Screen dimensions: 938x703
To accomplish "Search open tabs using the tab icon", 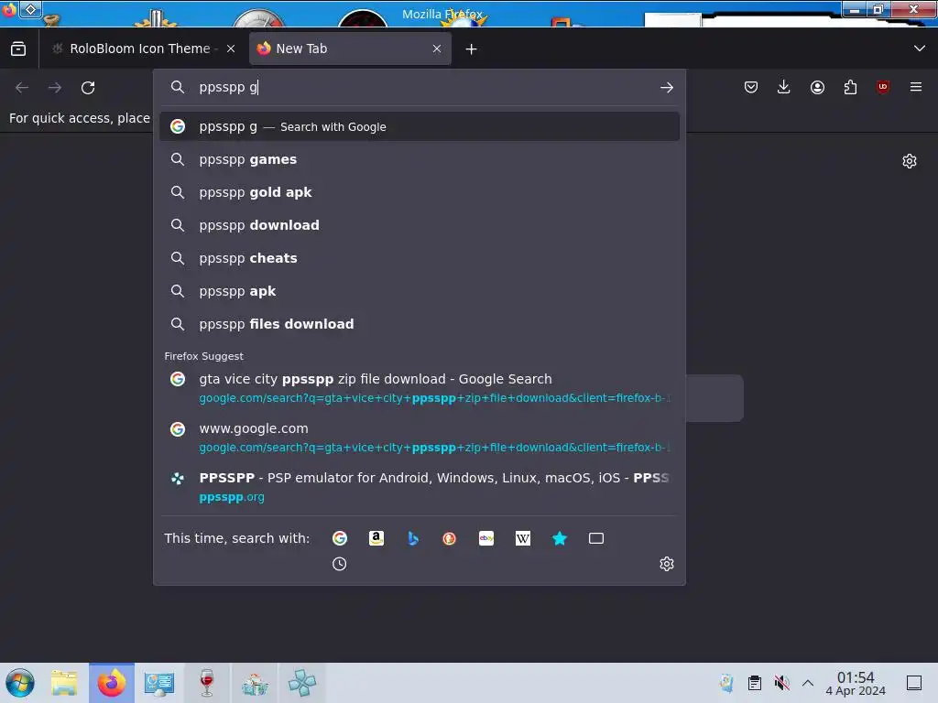I will coord(595,538).
